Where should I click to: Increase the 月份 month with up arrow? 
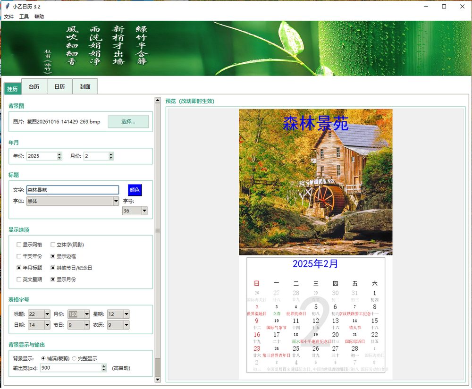[111, 154]
